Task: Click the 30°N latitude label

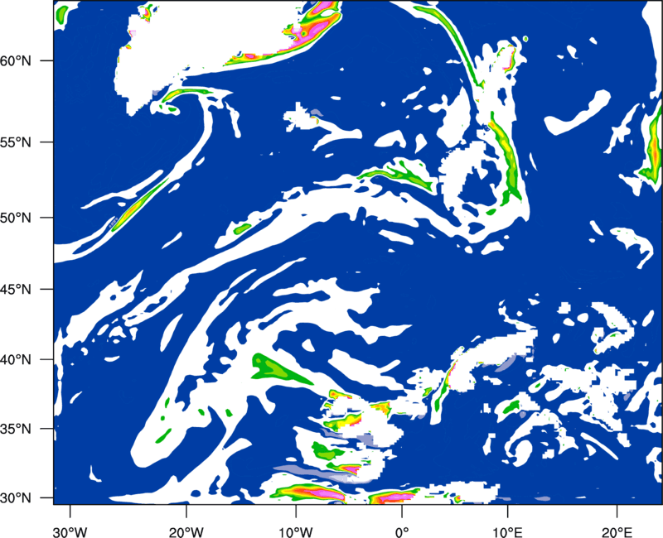Action: click(x=16, y=498)
